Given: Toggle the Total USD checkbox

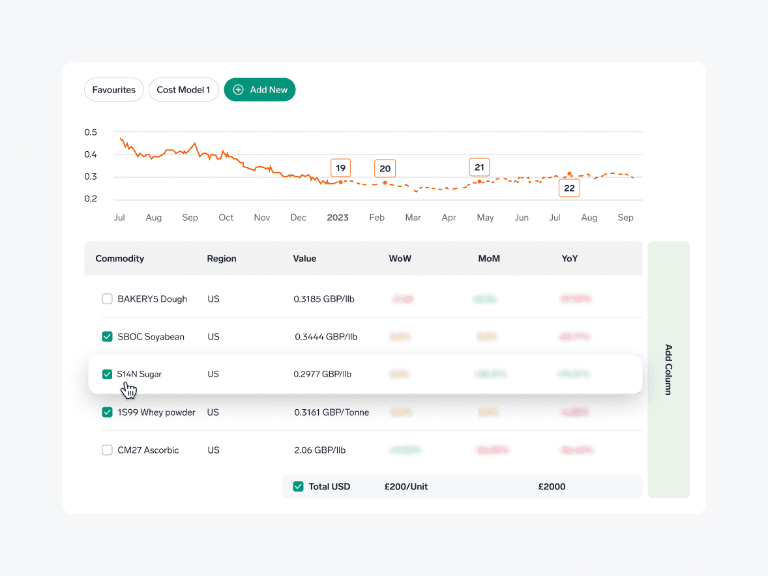Looking at the screenshot, I should tap(298, 486).
